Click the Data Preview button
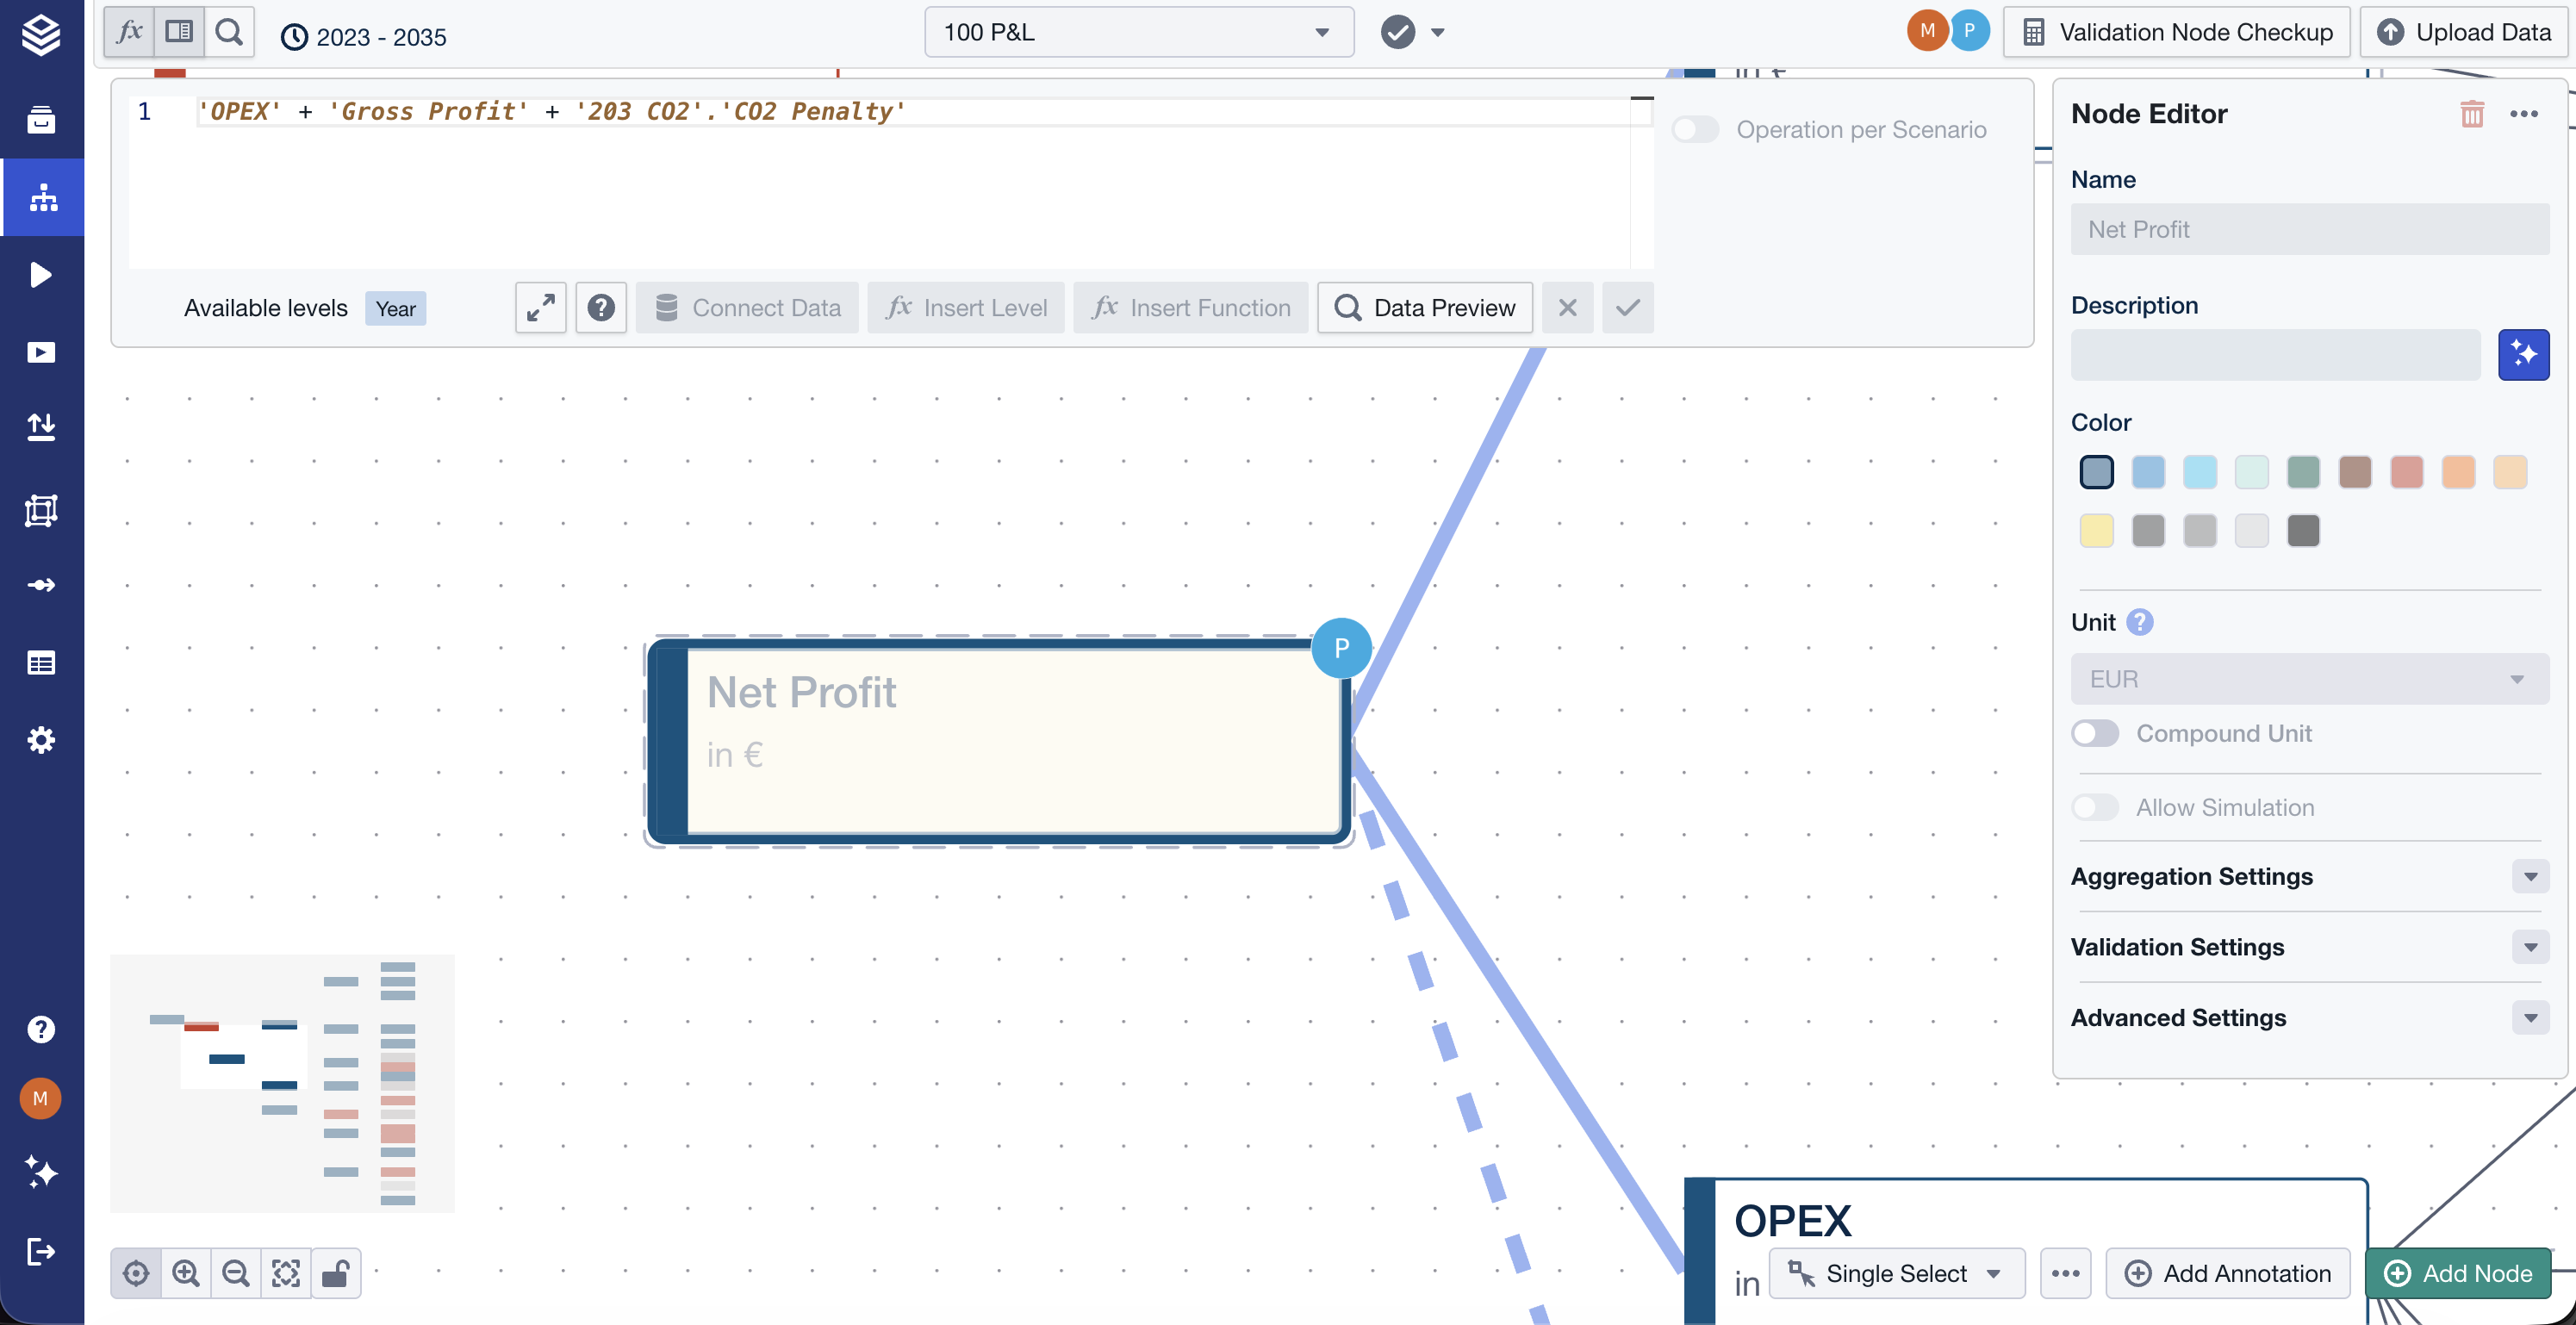Image resolution: width=2576 pixels, height=1325 pixels. 1425,308
